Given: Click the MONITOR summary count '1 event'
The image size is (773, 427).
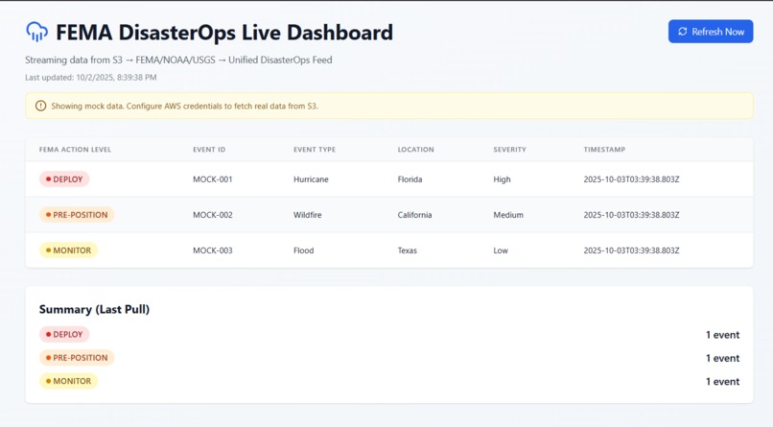Looking at the screenshot, I should (723, 381).
